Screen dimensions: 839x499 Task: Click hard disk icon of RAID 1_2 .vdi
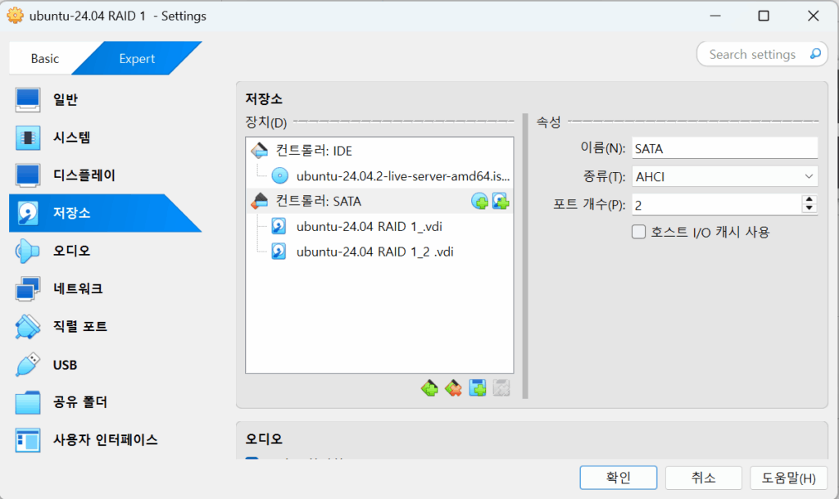pyautogui.click(x=279, y=252)
